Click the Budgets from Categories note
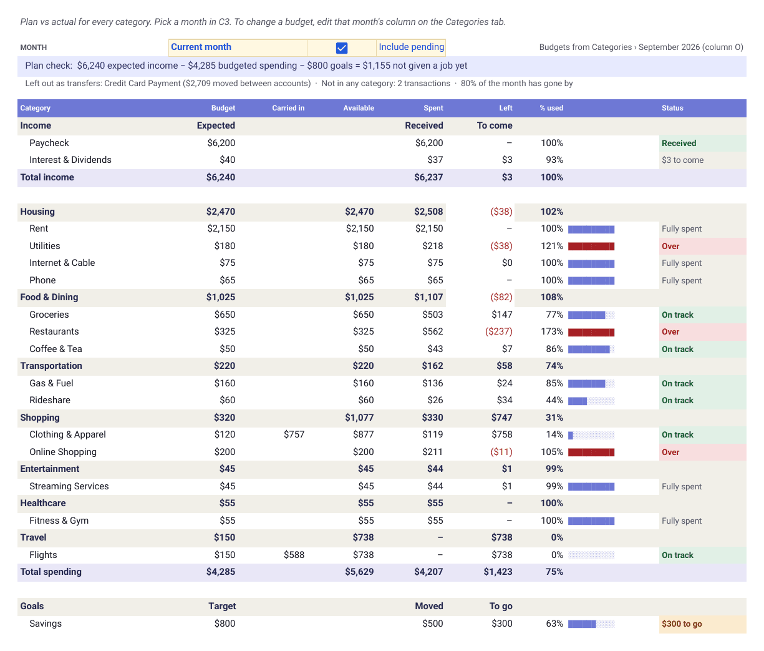 click(641, 47)
